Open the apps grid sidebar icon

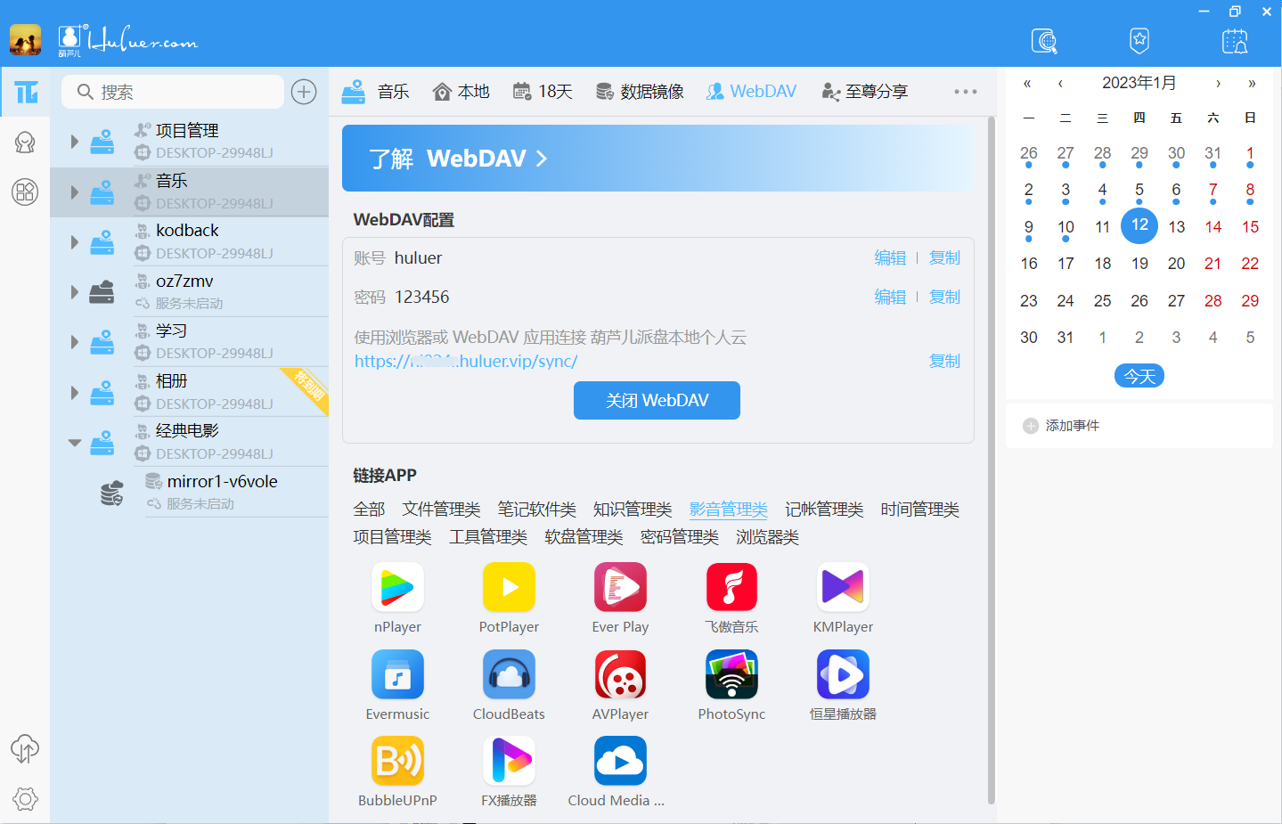coord(25,192)
